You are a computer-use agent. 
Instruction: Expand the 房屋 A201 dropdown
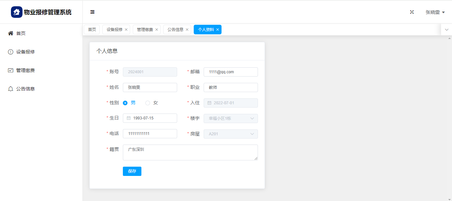pyautogui.click(x=252, y=134)
